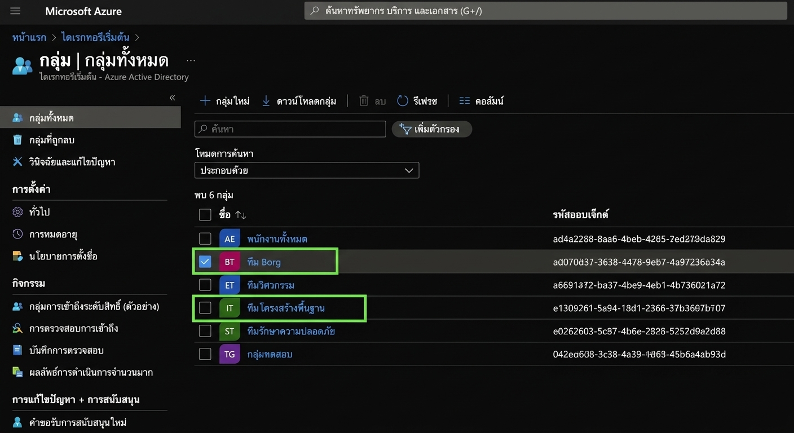Click the BT avatar of ทีม Borg
Viewport: 794px width, 433px height.
click(230, 262)
